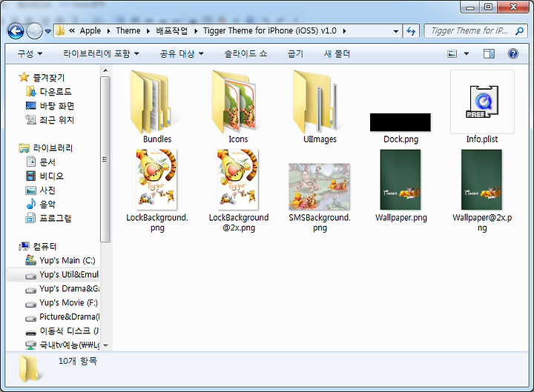The width and height of the screenshot is (534, 392).
Task: Open 즐겨찾기 favorites in sidebar
Action: [x=42, y=78]
